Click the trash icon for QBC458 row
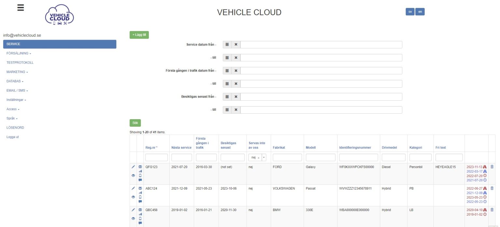 click(x=492, y=209)
